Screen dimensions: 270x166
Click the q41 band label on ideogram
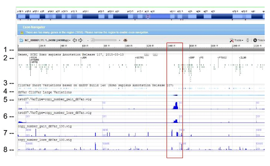[253, 11]
